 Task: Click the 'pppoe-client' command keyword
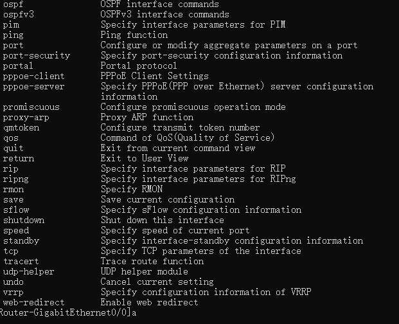click(x=33, y=76)
